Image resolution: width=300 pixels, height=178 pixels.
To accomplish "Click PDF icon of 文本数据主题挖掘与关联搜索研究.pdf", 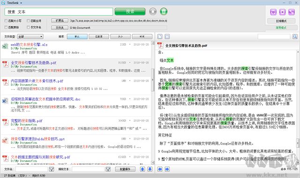I will [x=5, y=158].
